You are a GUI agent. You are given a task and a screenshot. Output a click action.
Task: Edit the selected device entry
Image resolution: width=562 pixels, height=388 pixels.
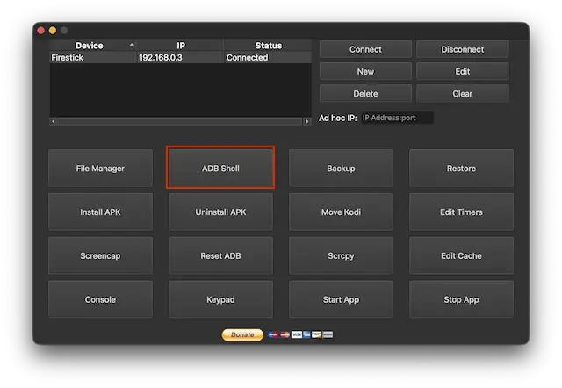tap(463, 72)
